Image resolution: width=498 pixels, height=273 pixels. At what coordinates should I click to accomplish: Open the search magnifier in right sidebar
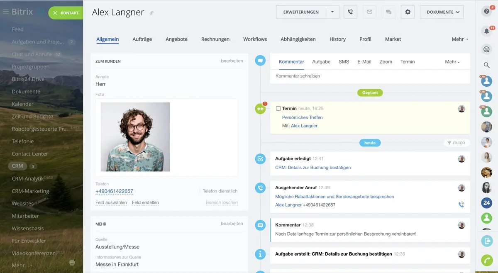click(x=487, y=65)
